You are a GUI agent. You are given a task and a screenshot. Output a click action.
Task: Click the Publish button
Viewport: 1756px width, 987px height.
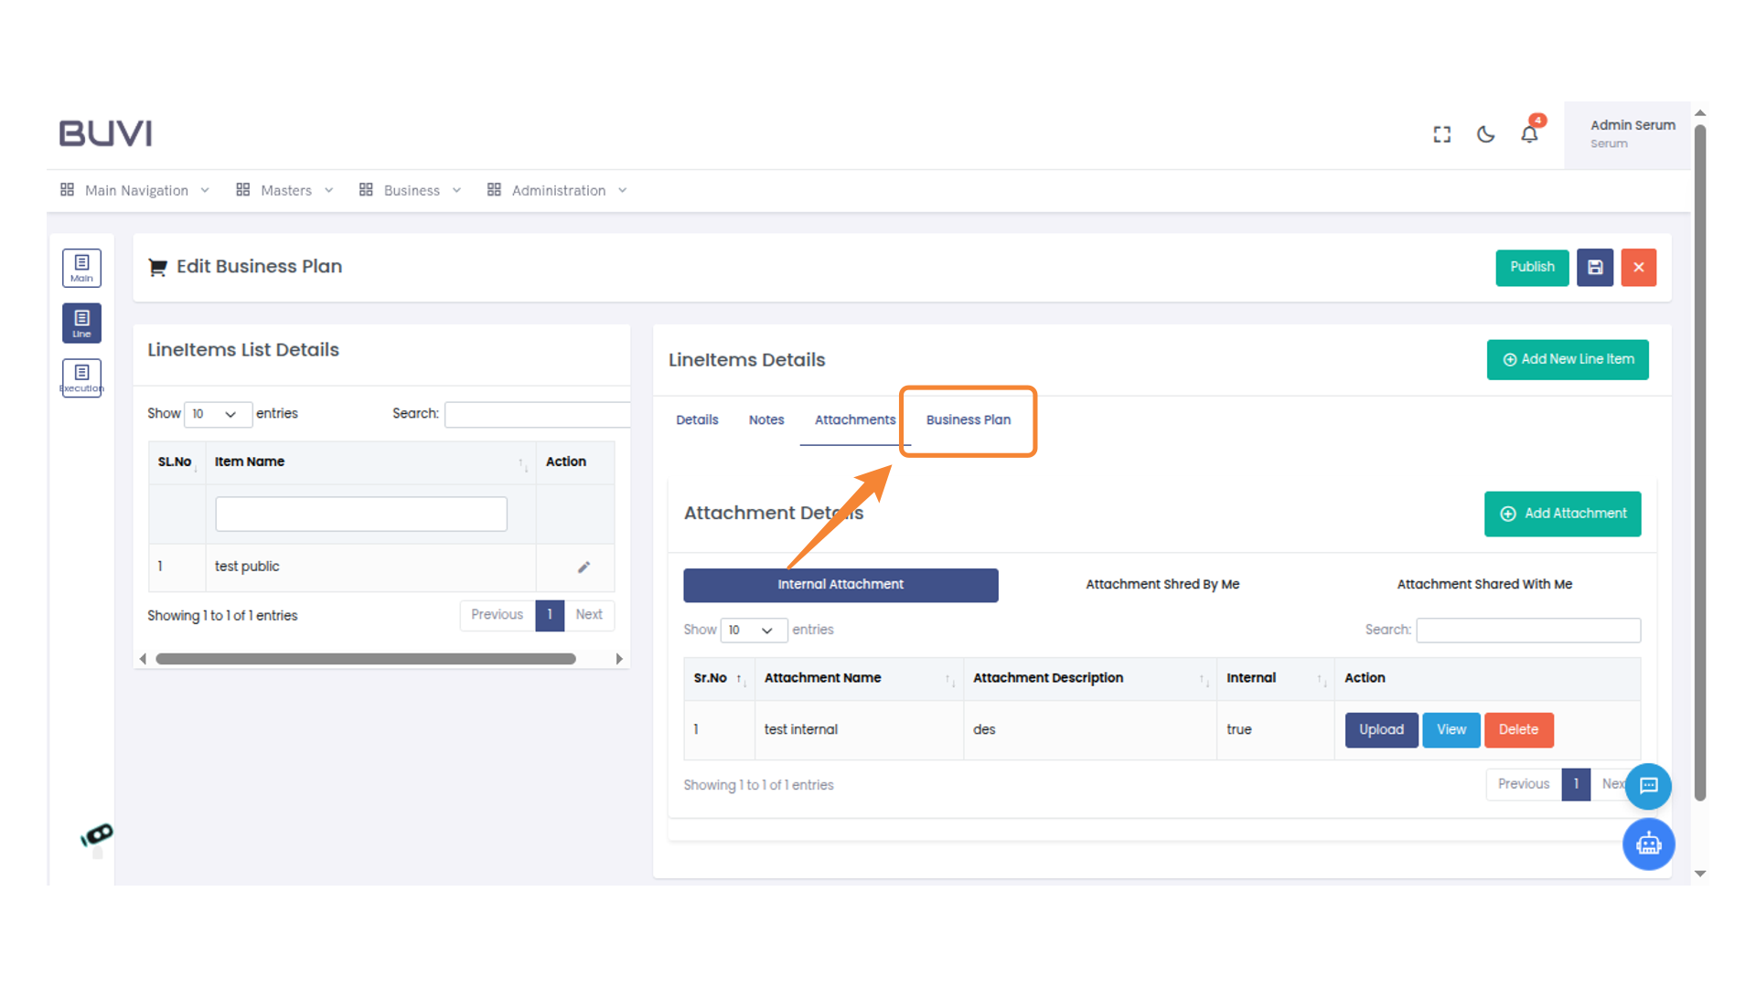1531,267
